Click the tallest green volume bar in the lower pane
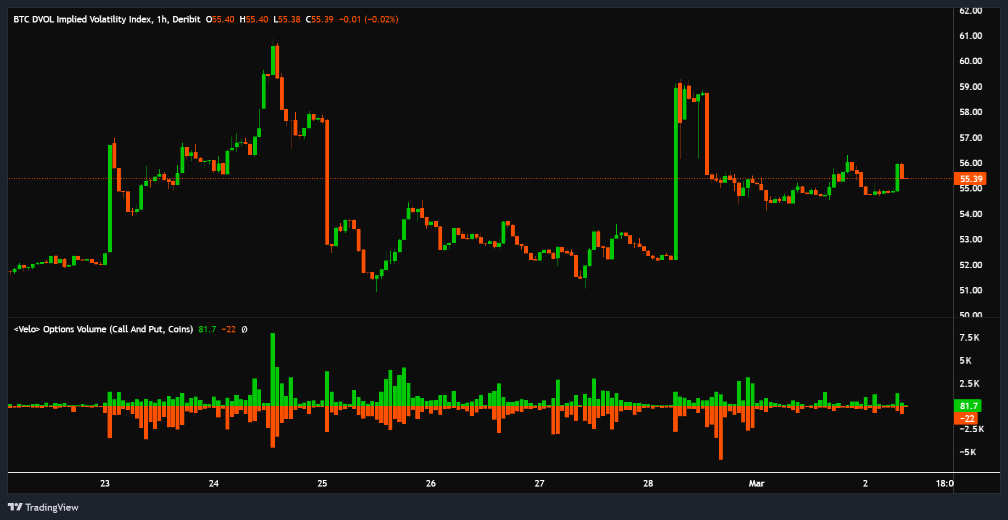Screen dimensions: 1008x520 (x=273, y=368)
